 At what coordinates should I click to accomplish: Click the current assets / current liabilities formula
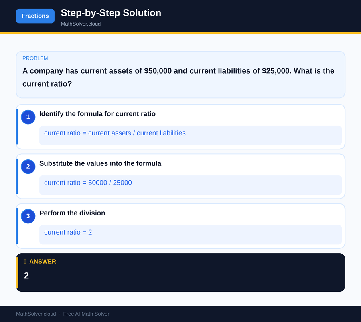coord(115,133)
